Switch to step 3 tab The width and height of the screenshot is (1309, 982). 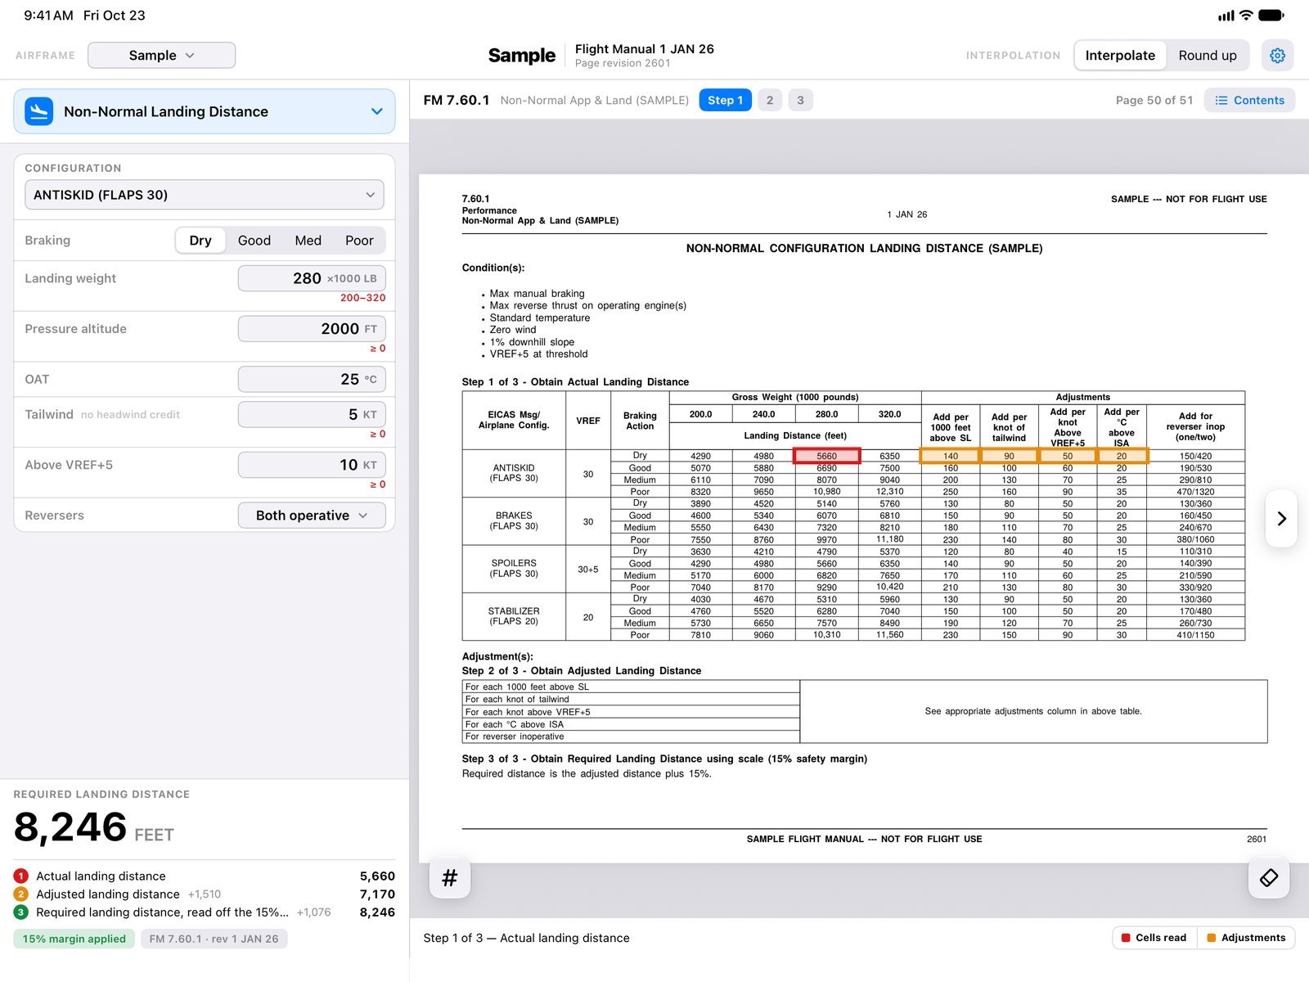tap(800, 100)
